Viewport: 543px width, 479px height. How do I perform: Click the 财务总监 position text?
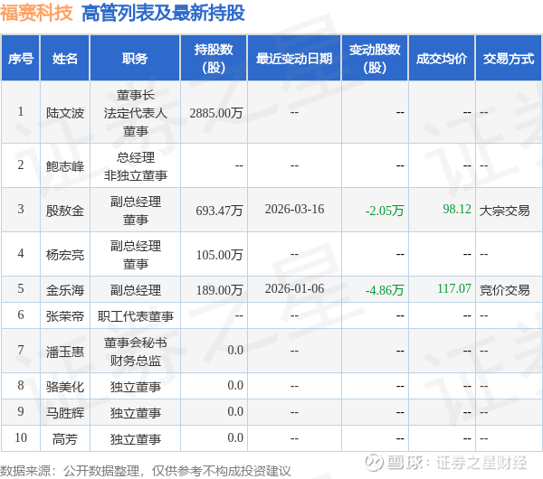pyautogui.click(x=135, y=361)
